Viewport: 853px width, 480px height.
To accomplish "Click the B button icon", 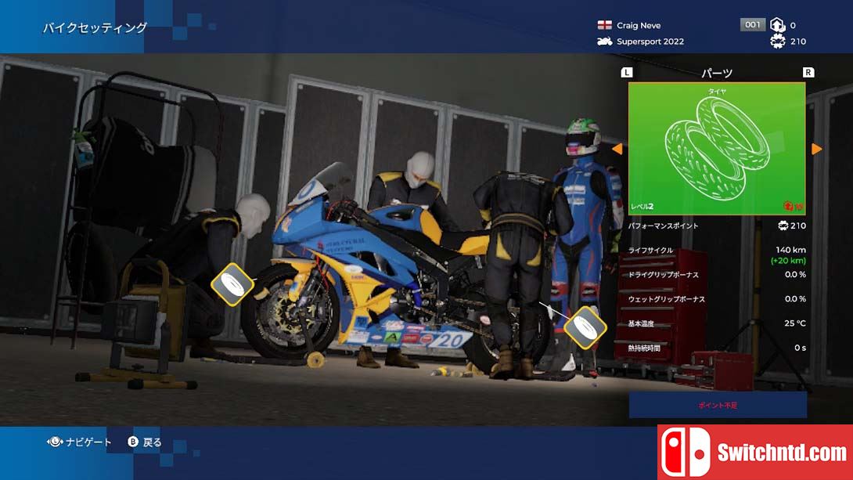I will 133,442.
